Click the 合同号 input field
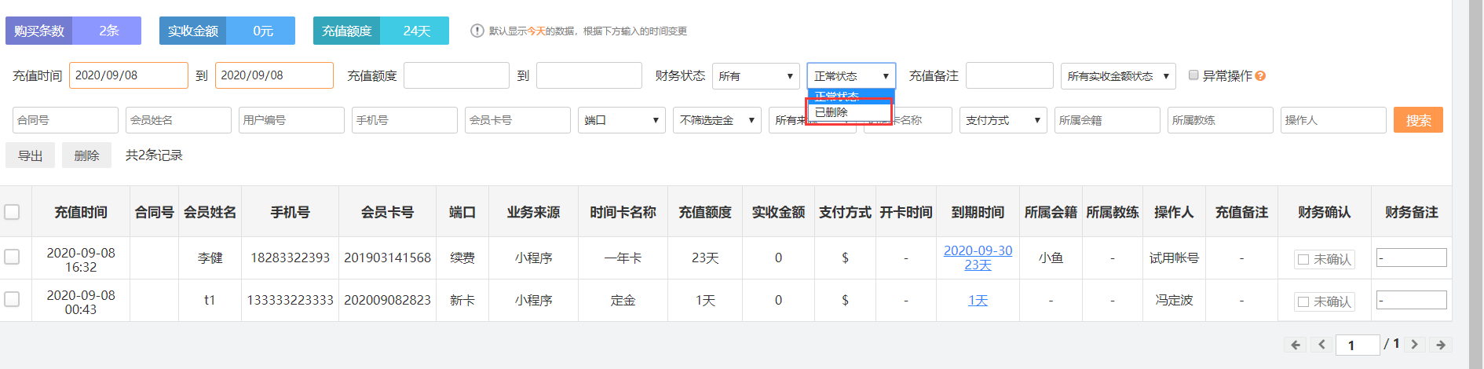Viewport: 1484px width, 369px height. pyautogui.click(x=65, y=120)
